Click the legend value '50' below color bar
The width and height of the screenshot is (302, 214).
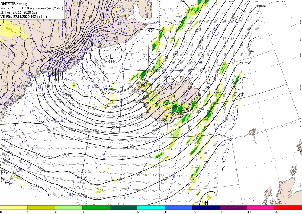[276, 212]
